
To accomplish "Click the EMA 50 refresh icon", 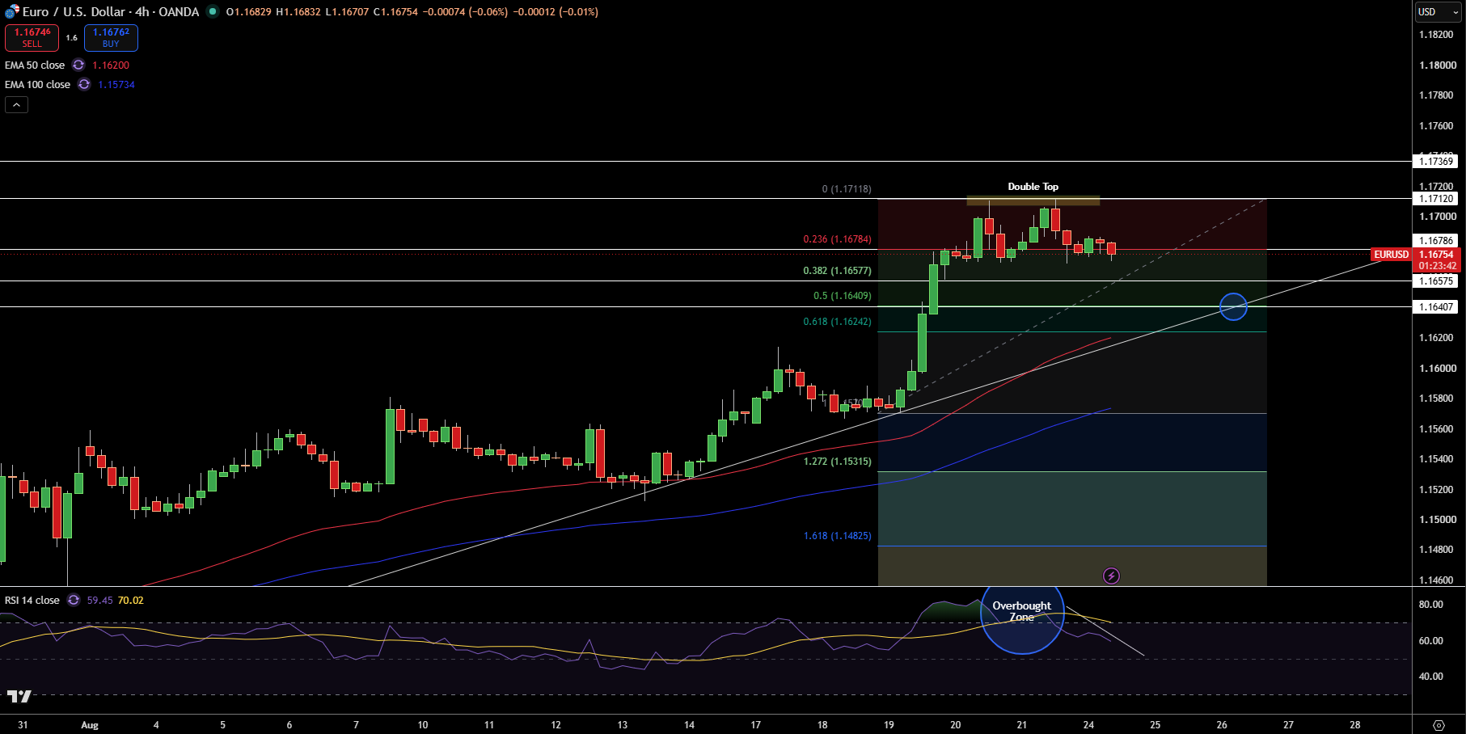I will pyautogui.click(x=78, y=65).
